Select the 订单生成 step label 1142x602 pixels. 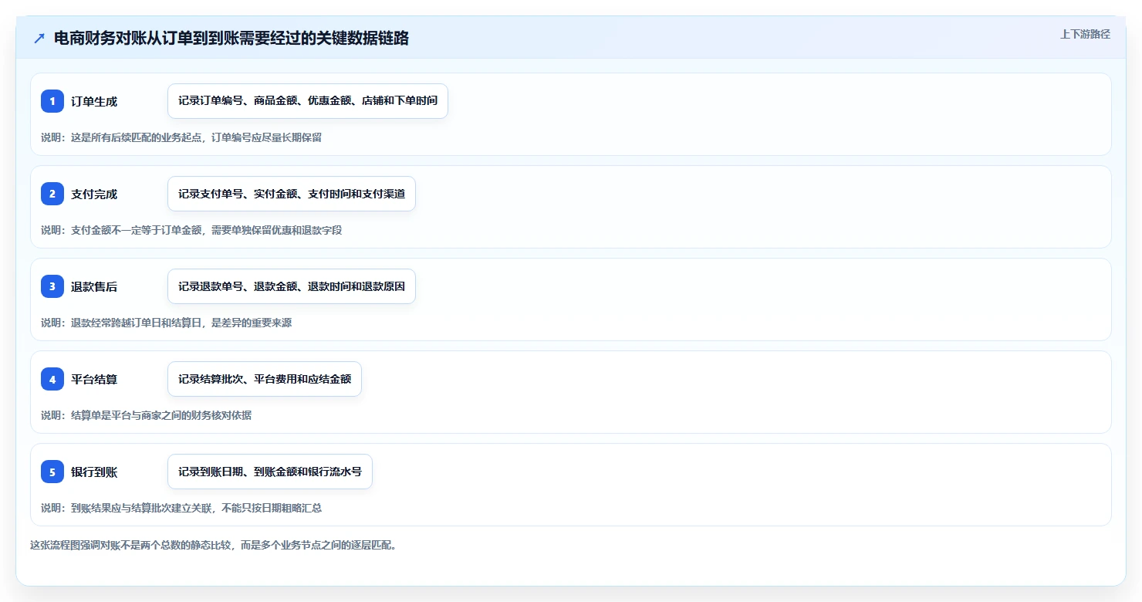click(x=94, y=101)
